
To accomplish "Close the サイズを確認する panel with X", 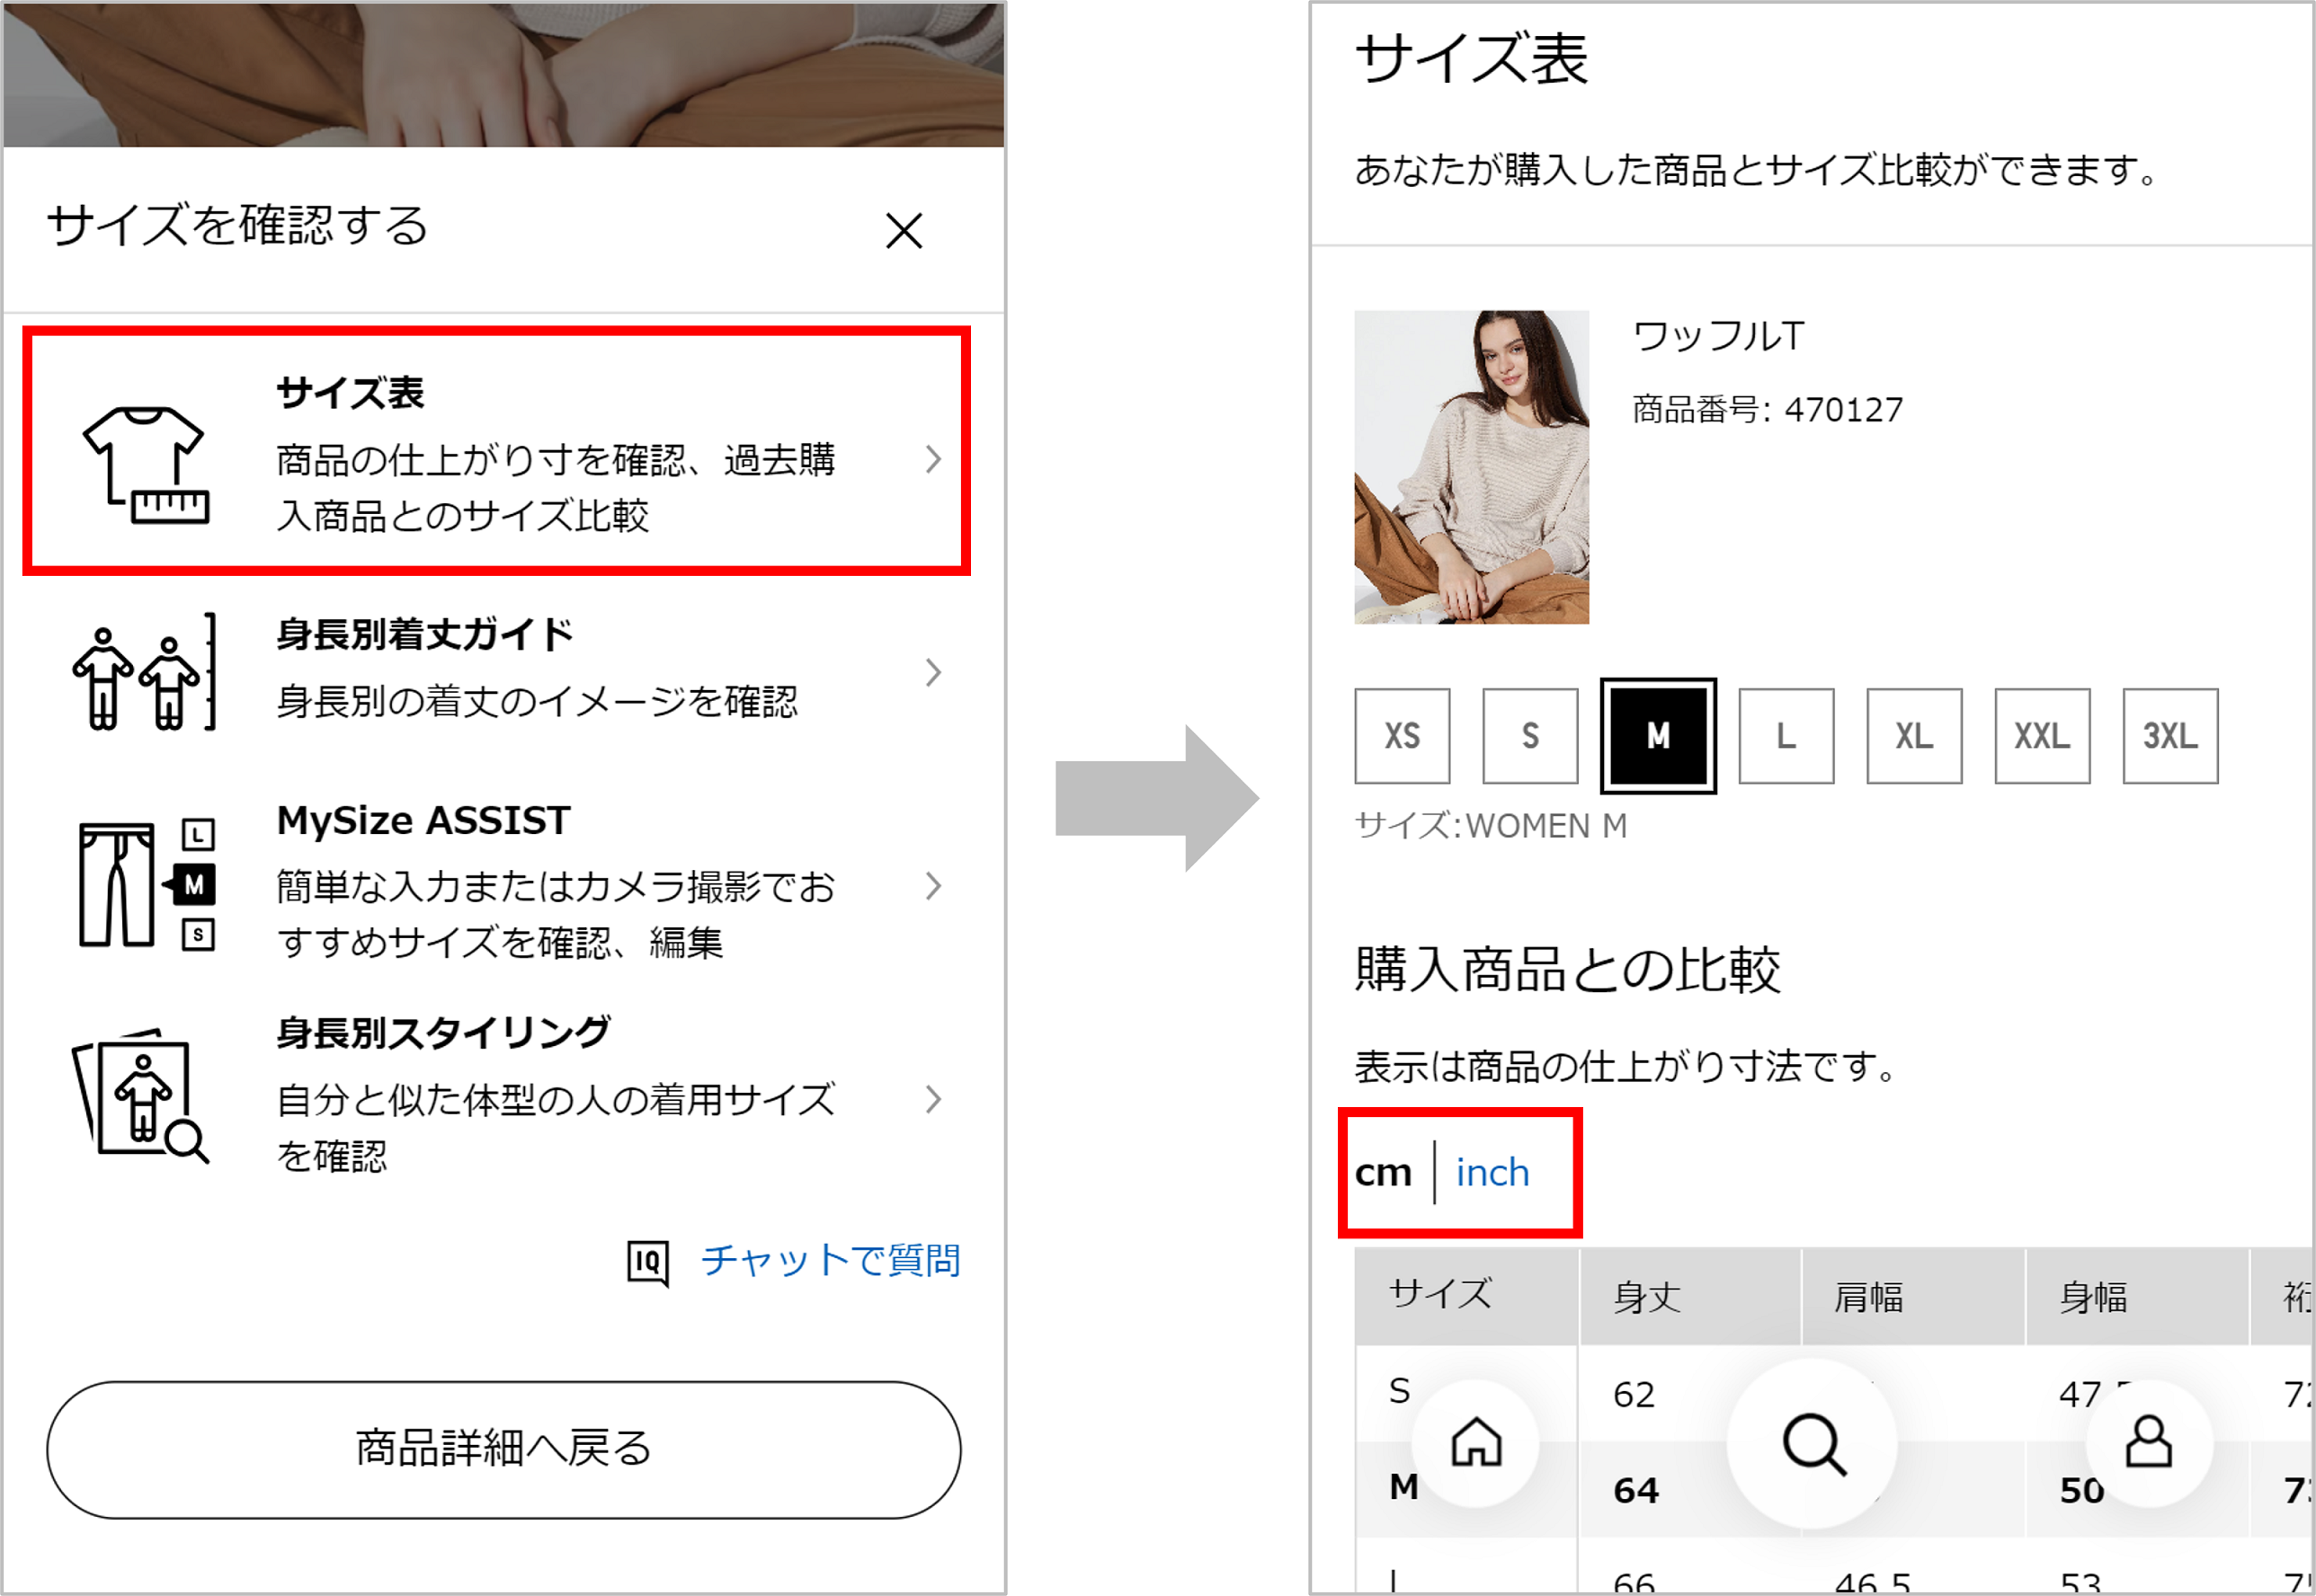I will click(904, 231).
